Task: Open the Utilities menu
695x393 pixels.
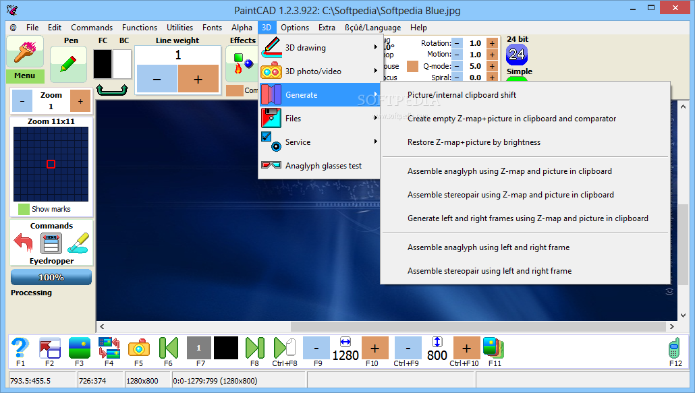Action: [179, 28]
